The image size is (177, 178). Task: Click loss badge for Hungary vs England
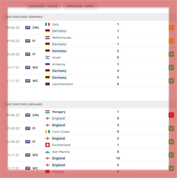(171, 115)
